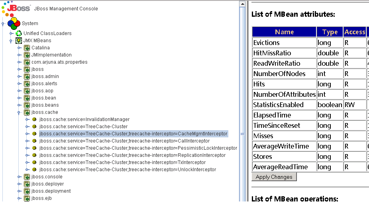This screenshot has width=369, height=215.
Task: Collapse the JMX MBeans node
Action: point(11,41)
